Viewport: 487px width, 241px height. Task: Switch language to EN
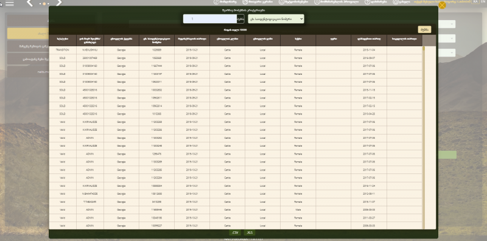(x=483, y=2)
